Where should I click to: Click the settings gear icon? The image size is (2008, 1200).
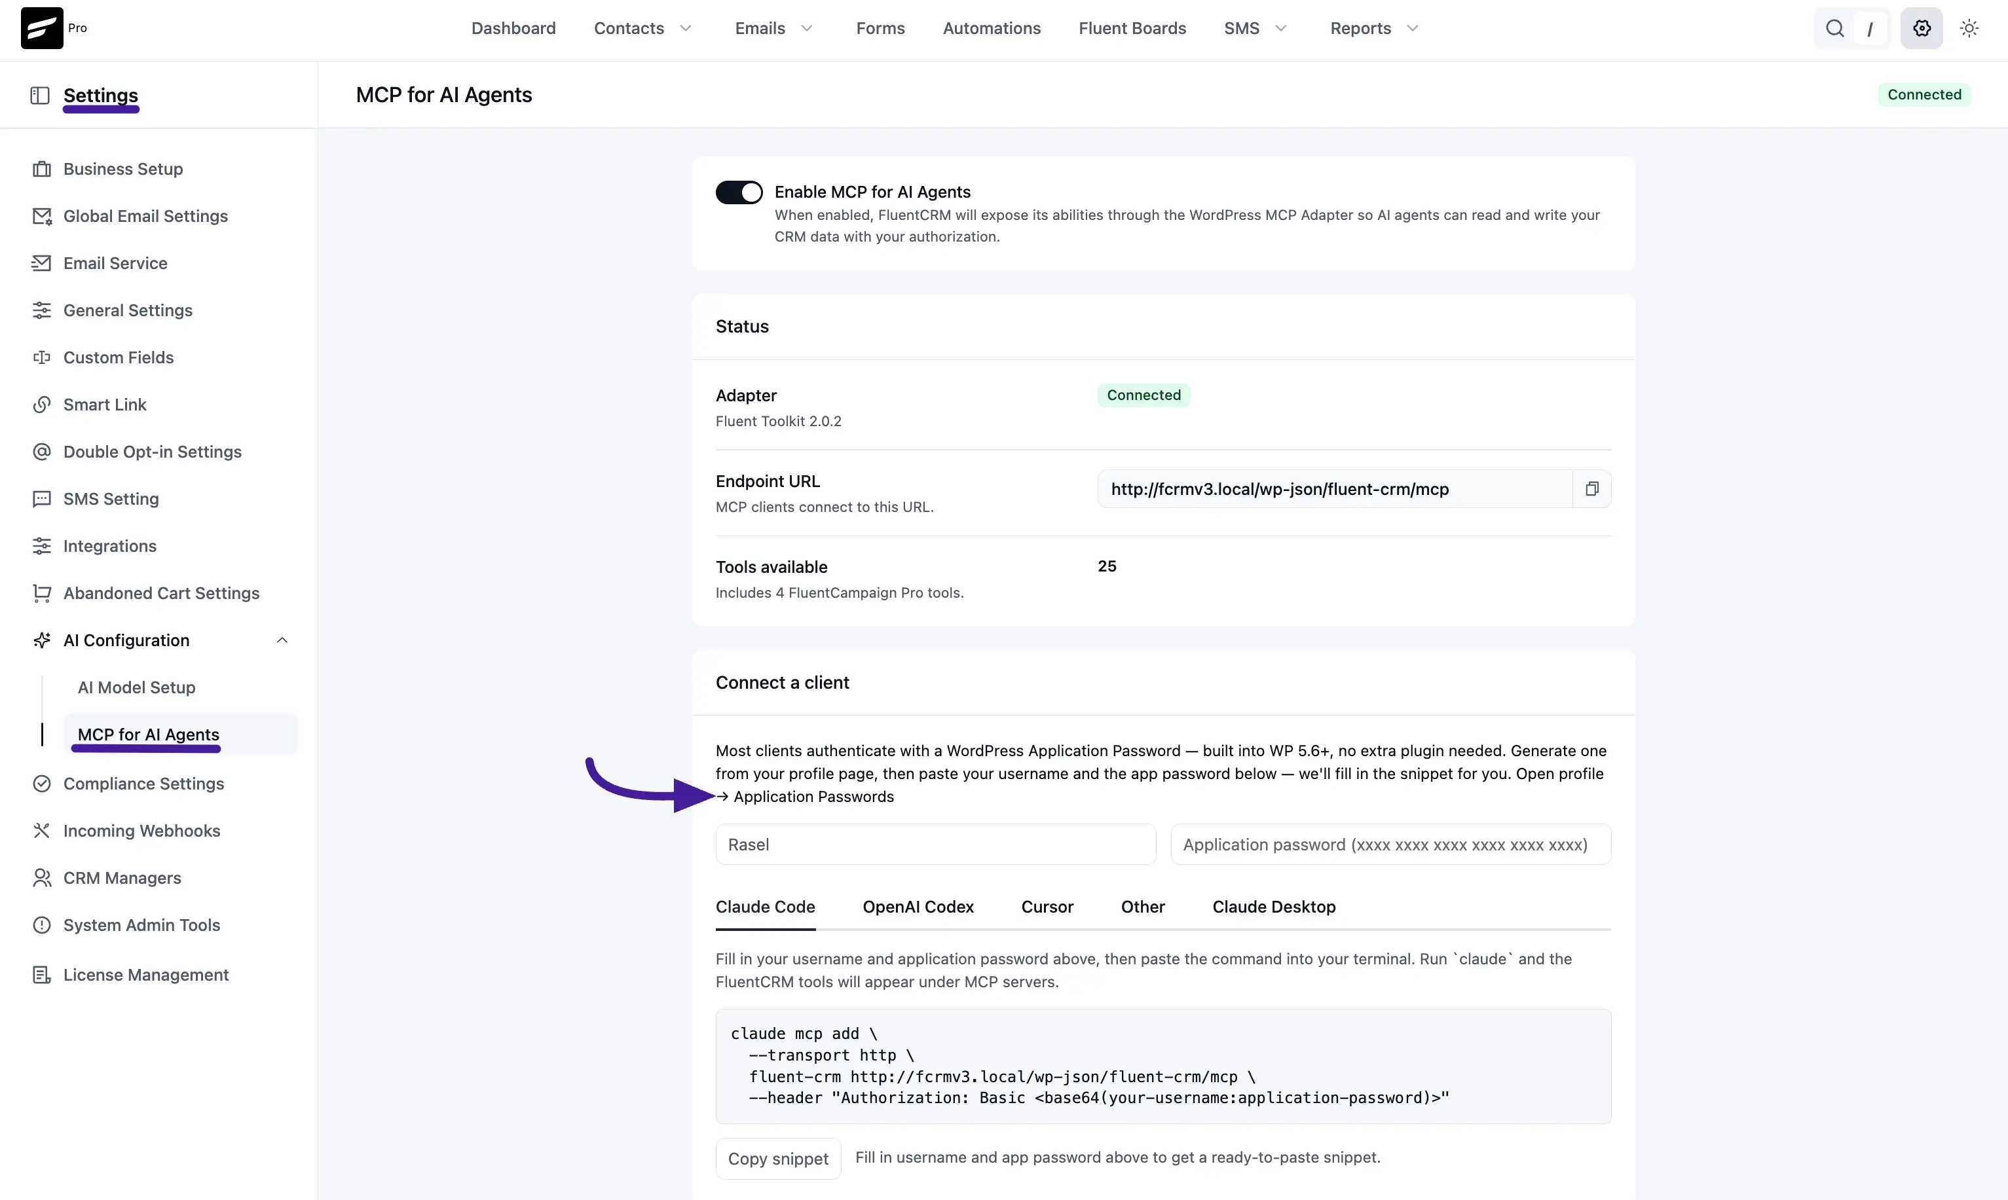click(x=1922, y=28)
